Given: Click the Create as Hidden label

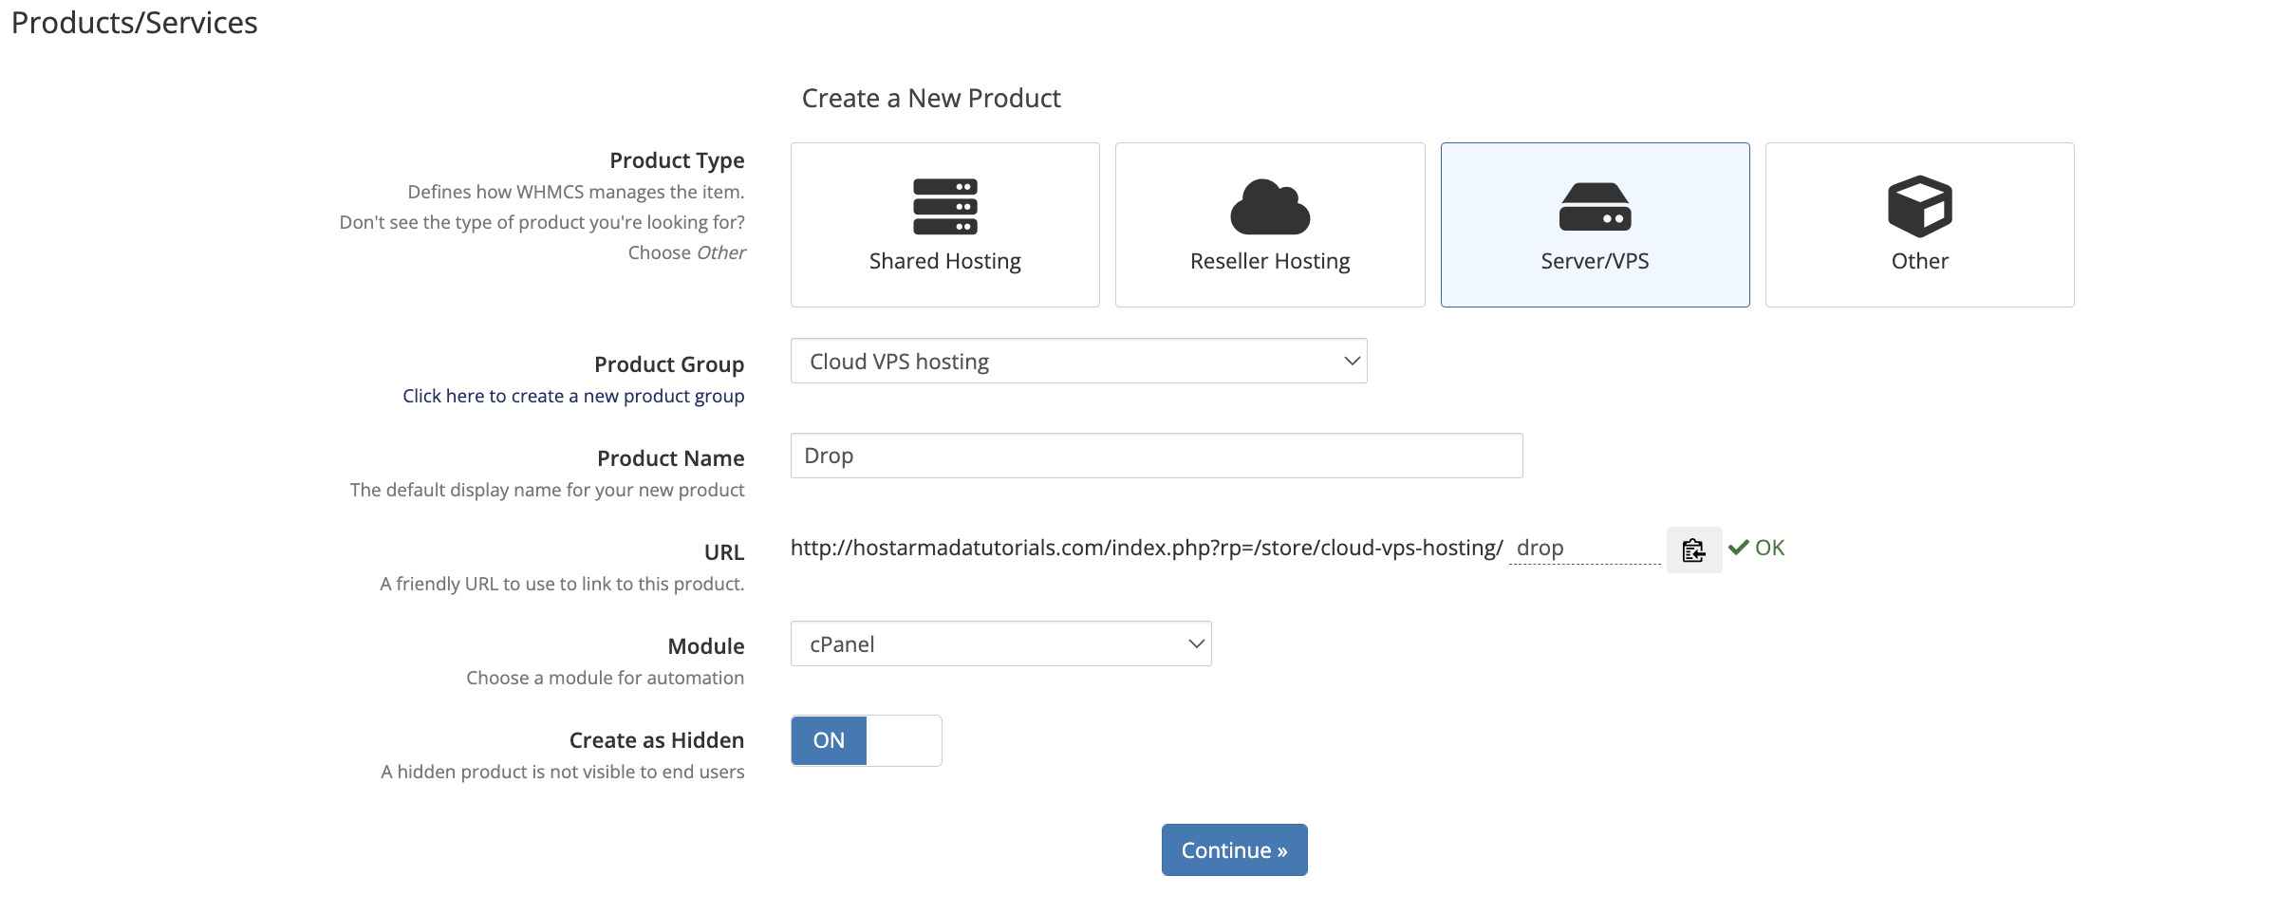Looking at the screenshot, I should click(657, 740).
